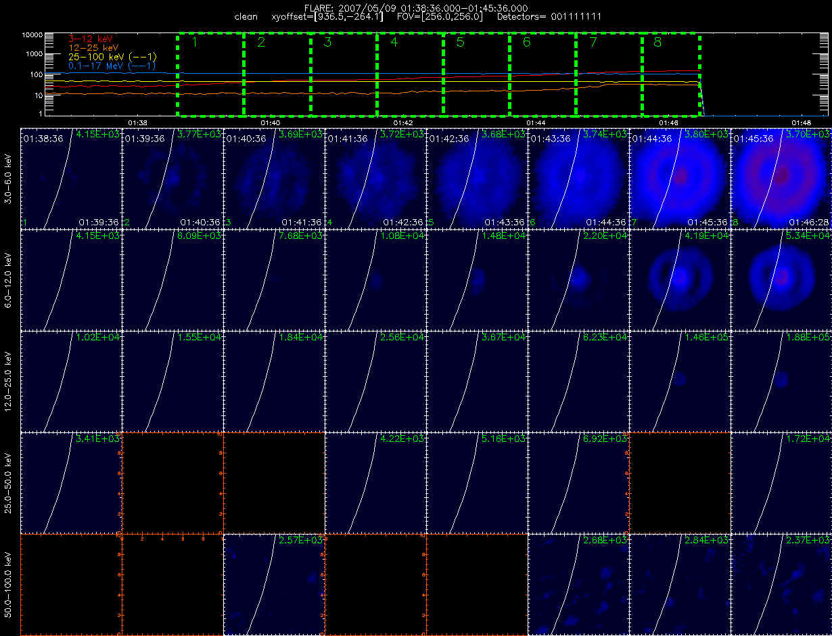Screen dimensions: 832x636
Task: Click the peak value '4.19E+04'
Action: point(708,236)
